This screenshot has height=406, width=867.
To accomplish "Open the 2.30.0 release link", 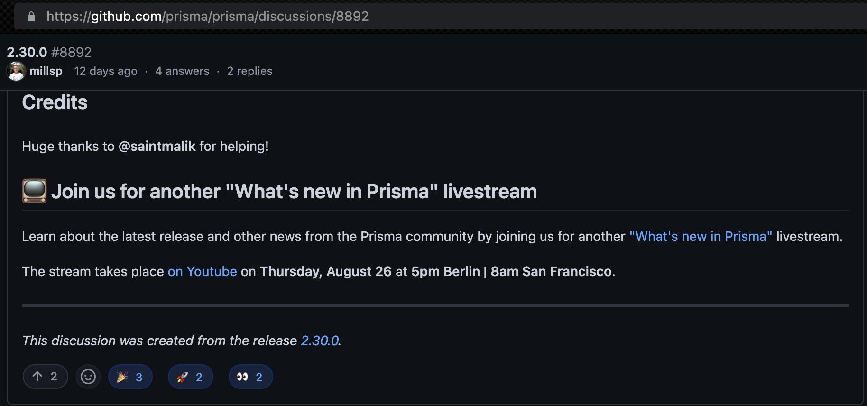I will (320, 341).
